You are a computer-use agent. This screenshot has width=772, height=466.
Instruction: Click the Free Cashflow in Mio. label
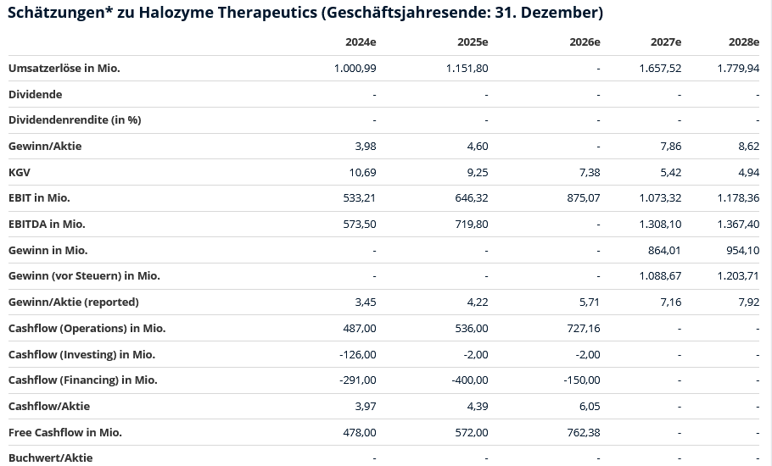pos(65,432)
